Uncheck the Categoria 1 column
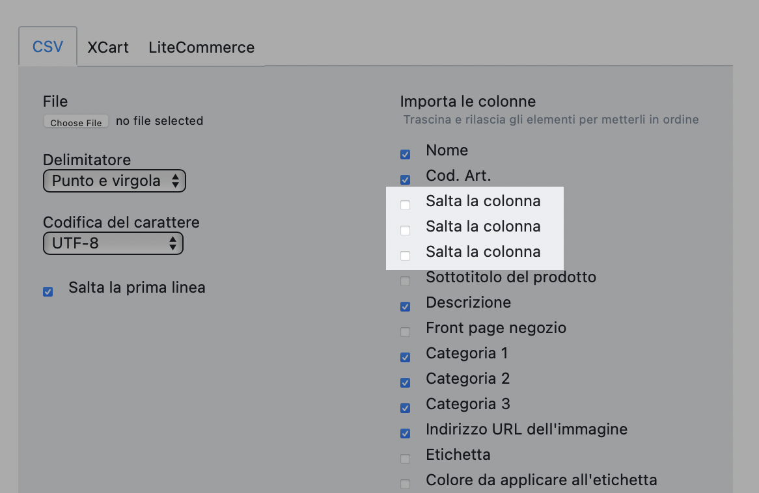The image size is (759, 493). point(405,357)
